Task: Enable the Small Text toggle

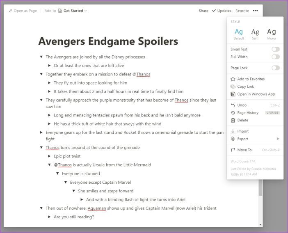Action: (x=276, y=49)
